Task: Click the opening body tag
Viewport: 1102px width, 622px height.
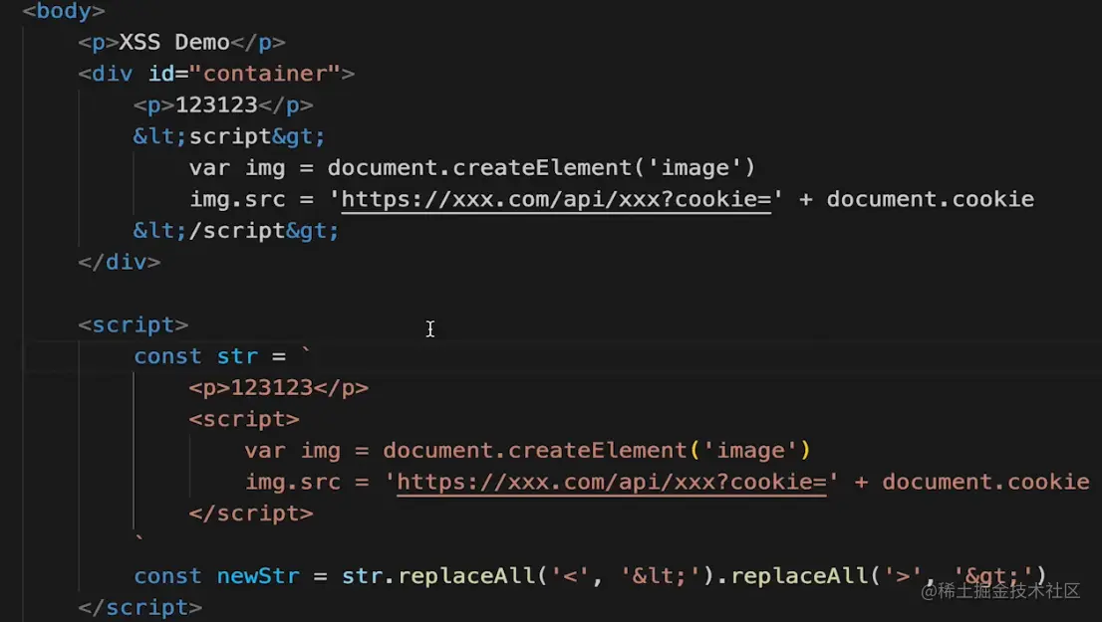Action: (63, 11)
